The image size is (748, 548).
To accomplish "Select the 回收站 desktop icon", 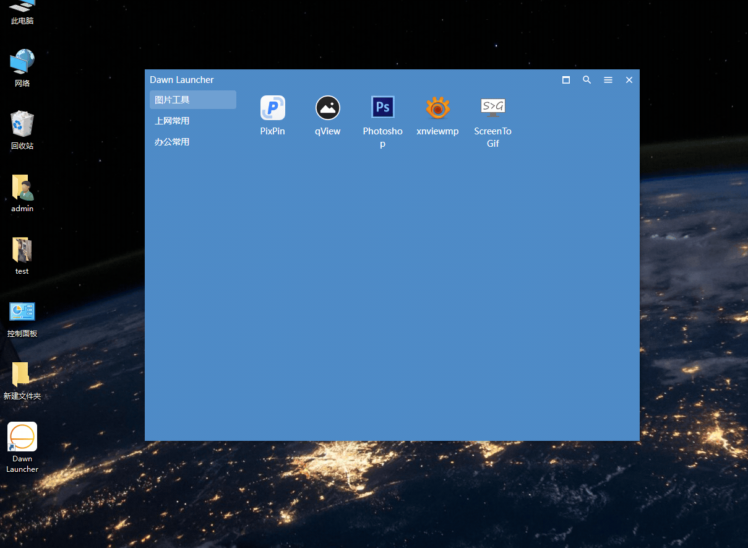I will click(22, 124).
